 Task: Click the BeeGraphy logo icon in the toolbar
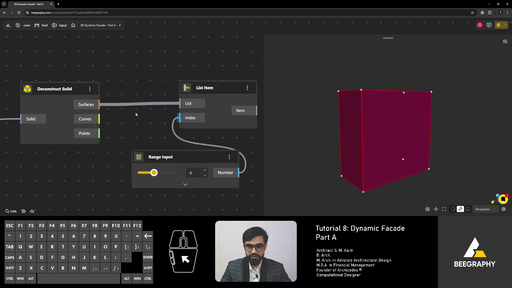click(8, 25)
